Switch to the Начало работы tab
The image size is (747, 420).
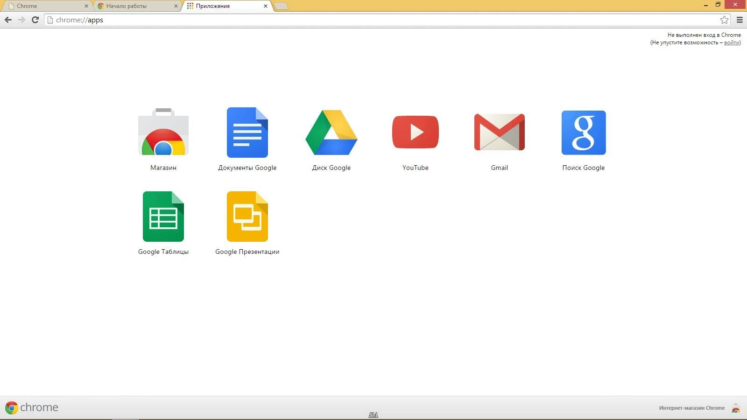137,6
